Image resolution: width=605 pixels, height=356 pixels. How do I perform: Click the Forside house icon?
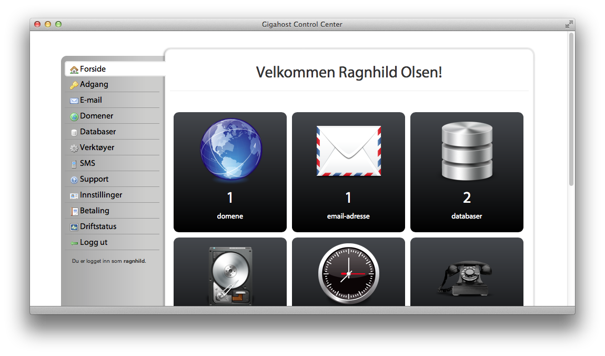[74, 70]
